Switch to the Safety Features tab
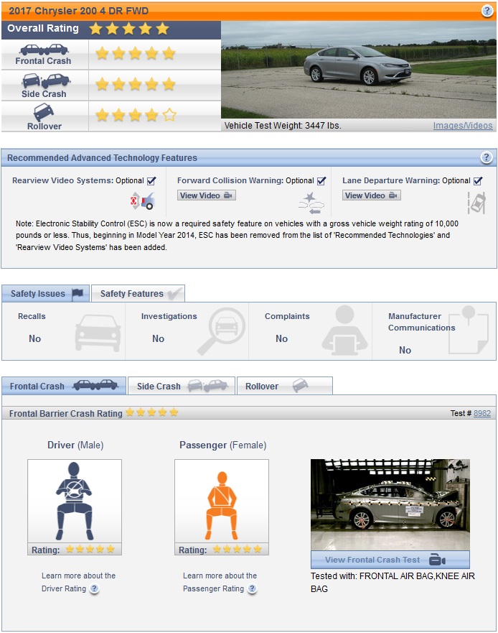Viewport: 498px width, 633px height. (138, 293)
